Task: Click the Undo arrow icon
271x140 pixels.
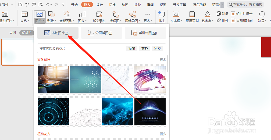Action: pyautogui.click(x=47, y=5)
